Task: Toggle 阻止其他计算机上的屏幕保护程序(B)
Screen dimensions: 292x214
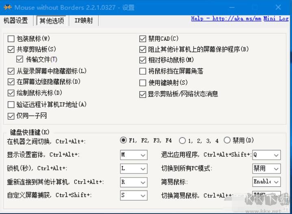Action: coord(143,49)
